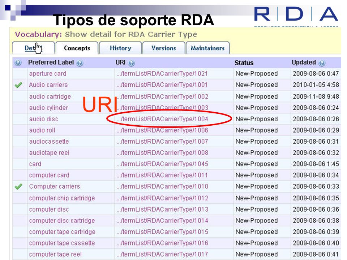Open the audio roll concept

pyautogui.click(x=42, y=130)
